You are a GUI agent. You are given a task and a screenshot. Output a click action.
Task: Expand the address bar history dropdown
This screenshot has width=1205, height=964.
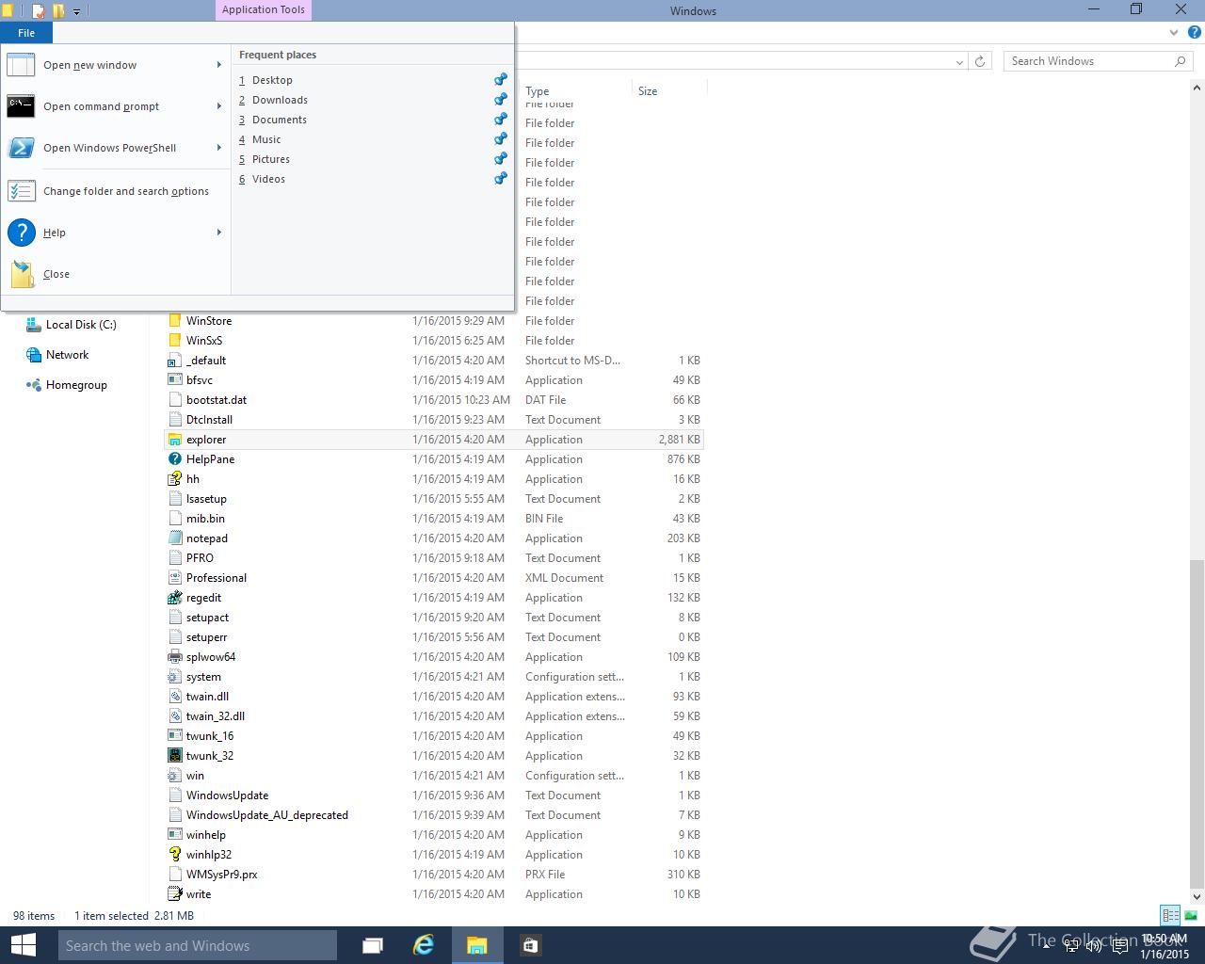pos(959,61)
